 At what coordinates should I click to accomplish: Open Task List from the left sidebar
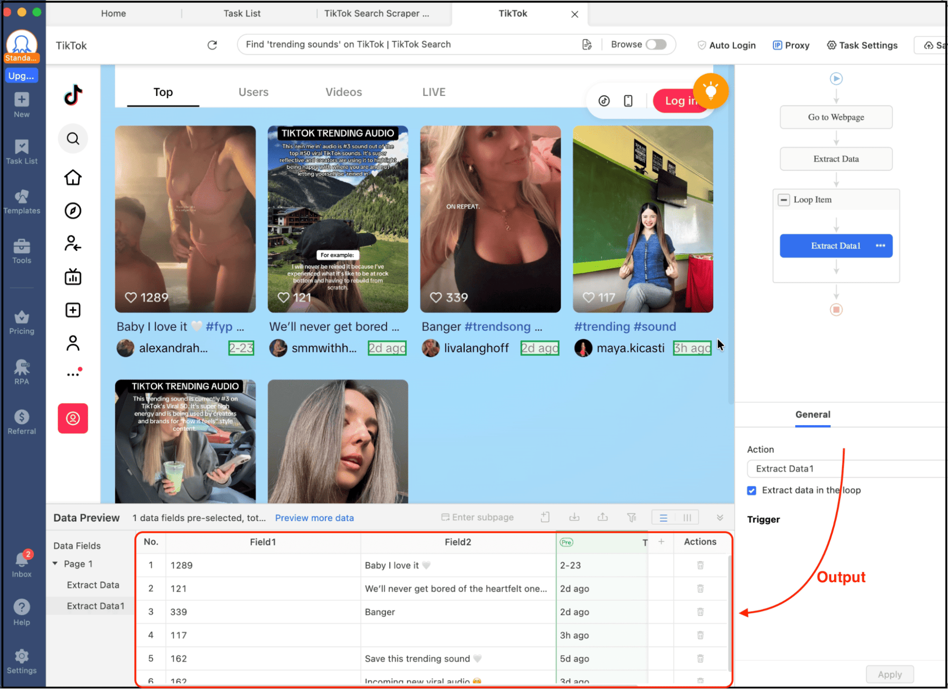22,152
